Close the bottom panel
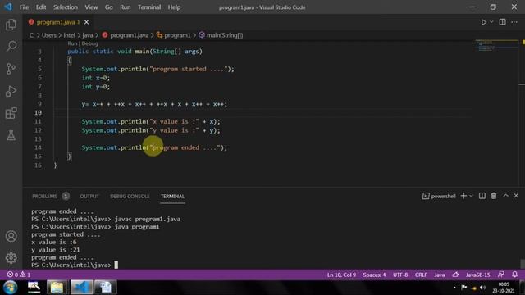 (516, 196)
